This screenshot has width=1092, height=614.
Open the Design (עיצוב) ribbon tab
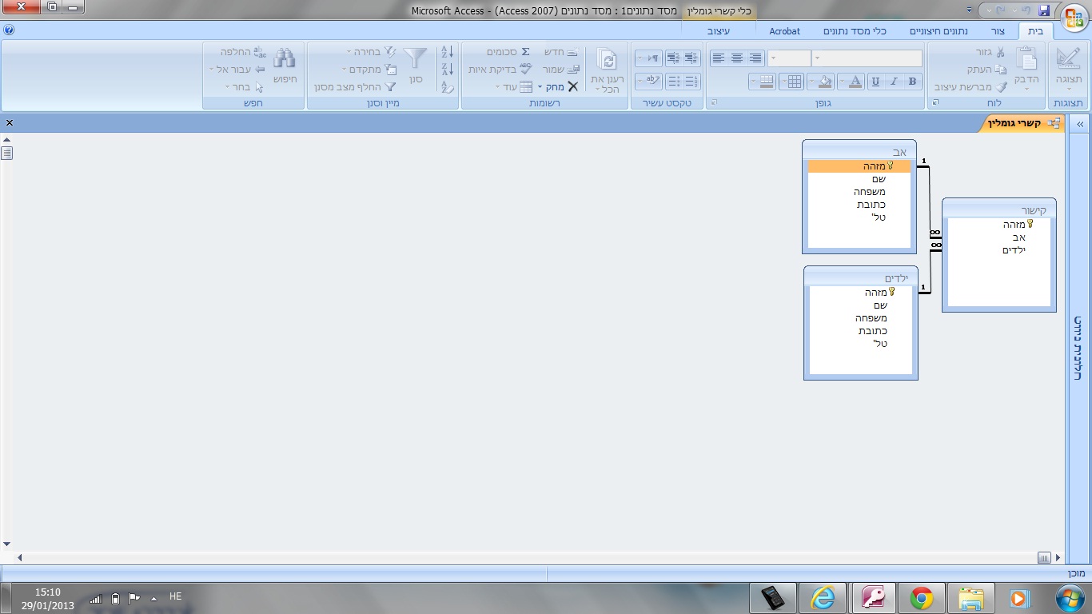coord(719,31)
